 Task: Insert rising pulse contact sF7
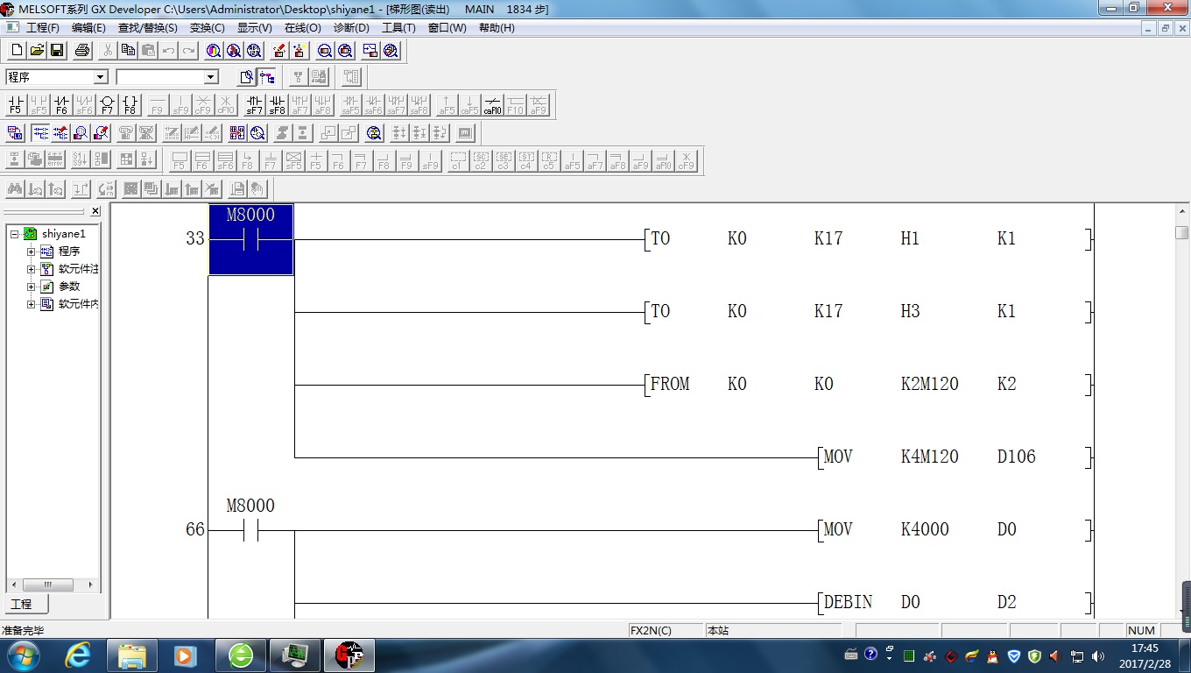pos(254,105)
